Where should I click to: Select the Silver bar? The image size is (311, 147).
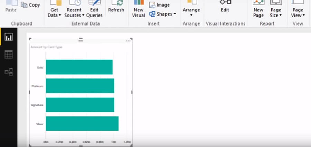point(82,124)
